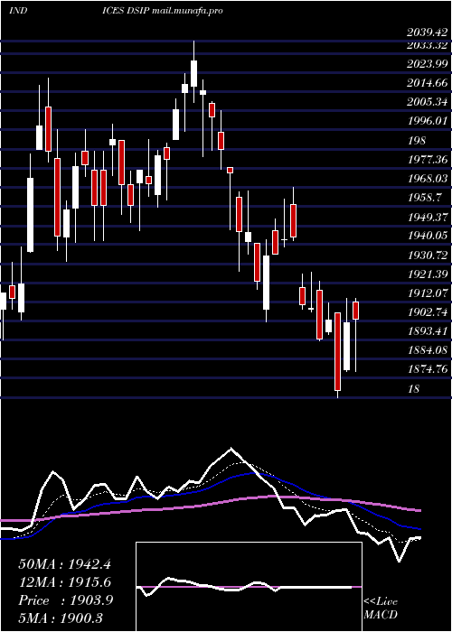Image resolution: width=452 pixels, height=632 pixels.
Task: Click the 2023.99 price level label
Action: [427, 64]
